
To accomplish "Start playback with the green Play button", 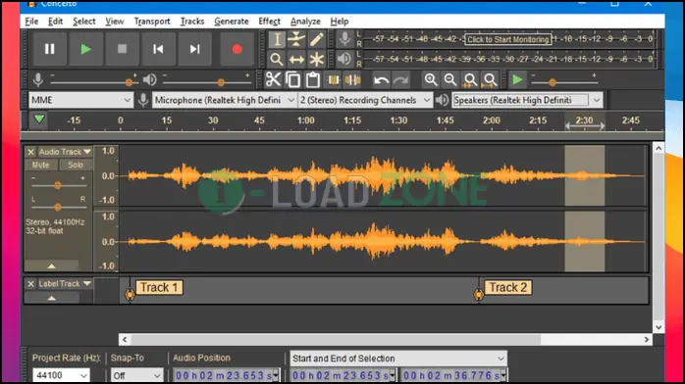I will tap(85, 49).
